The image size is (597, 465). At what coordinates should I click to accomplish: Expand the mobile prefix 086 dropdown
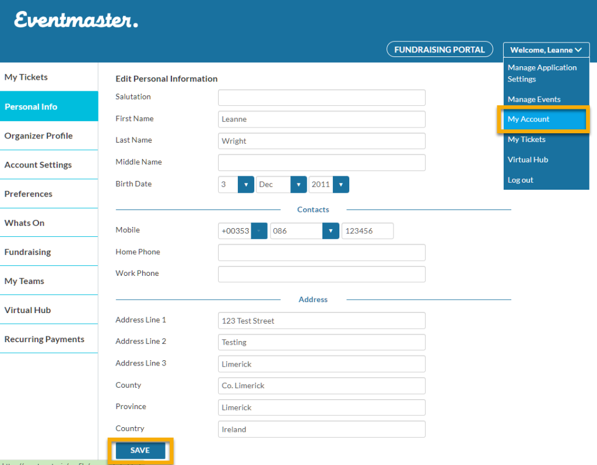(331, 231)
